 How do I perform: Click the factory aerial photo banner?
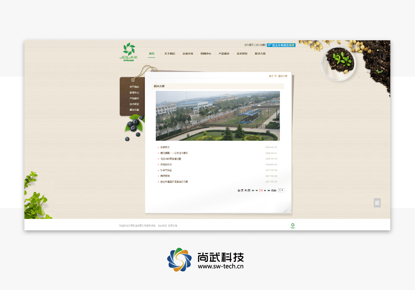218,116
